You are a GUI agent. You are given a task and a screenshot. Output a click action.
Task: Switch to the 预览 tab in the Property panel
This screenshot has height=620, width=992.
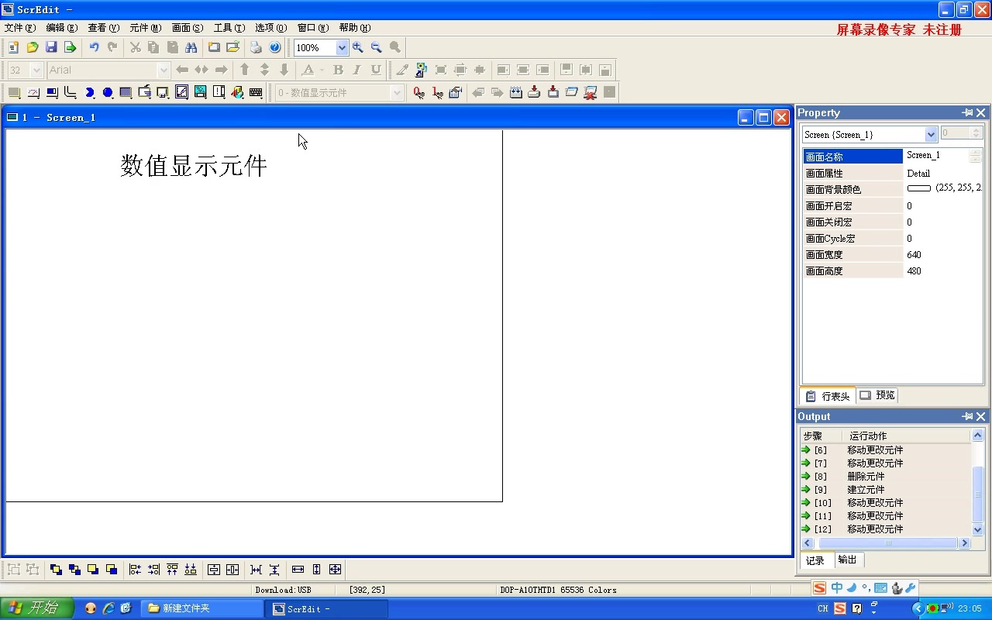877,395
